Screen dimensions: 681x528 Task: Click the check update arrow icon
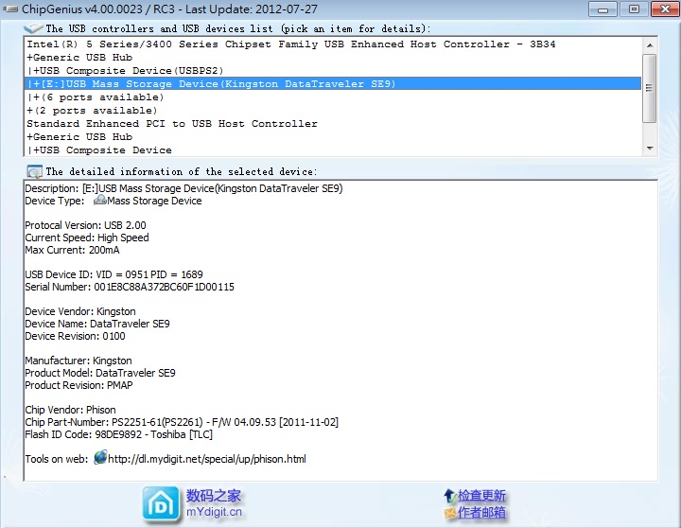click(x=449, y=496)
